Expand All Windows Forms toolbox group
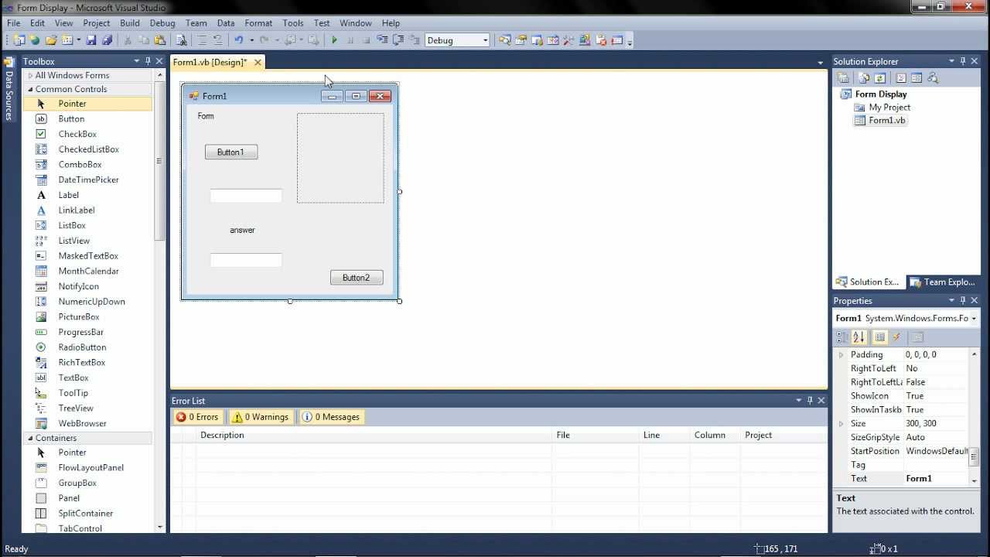The height and width of the screenshot is (557, 990). pyautogui.click(x=30, y=76)
